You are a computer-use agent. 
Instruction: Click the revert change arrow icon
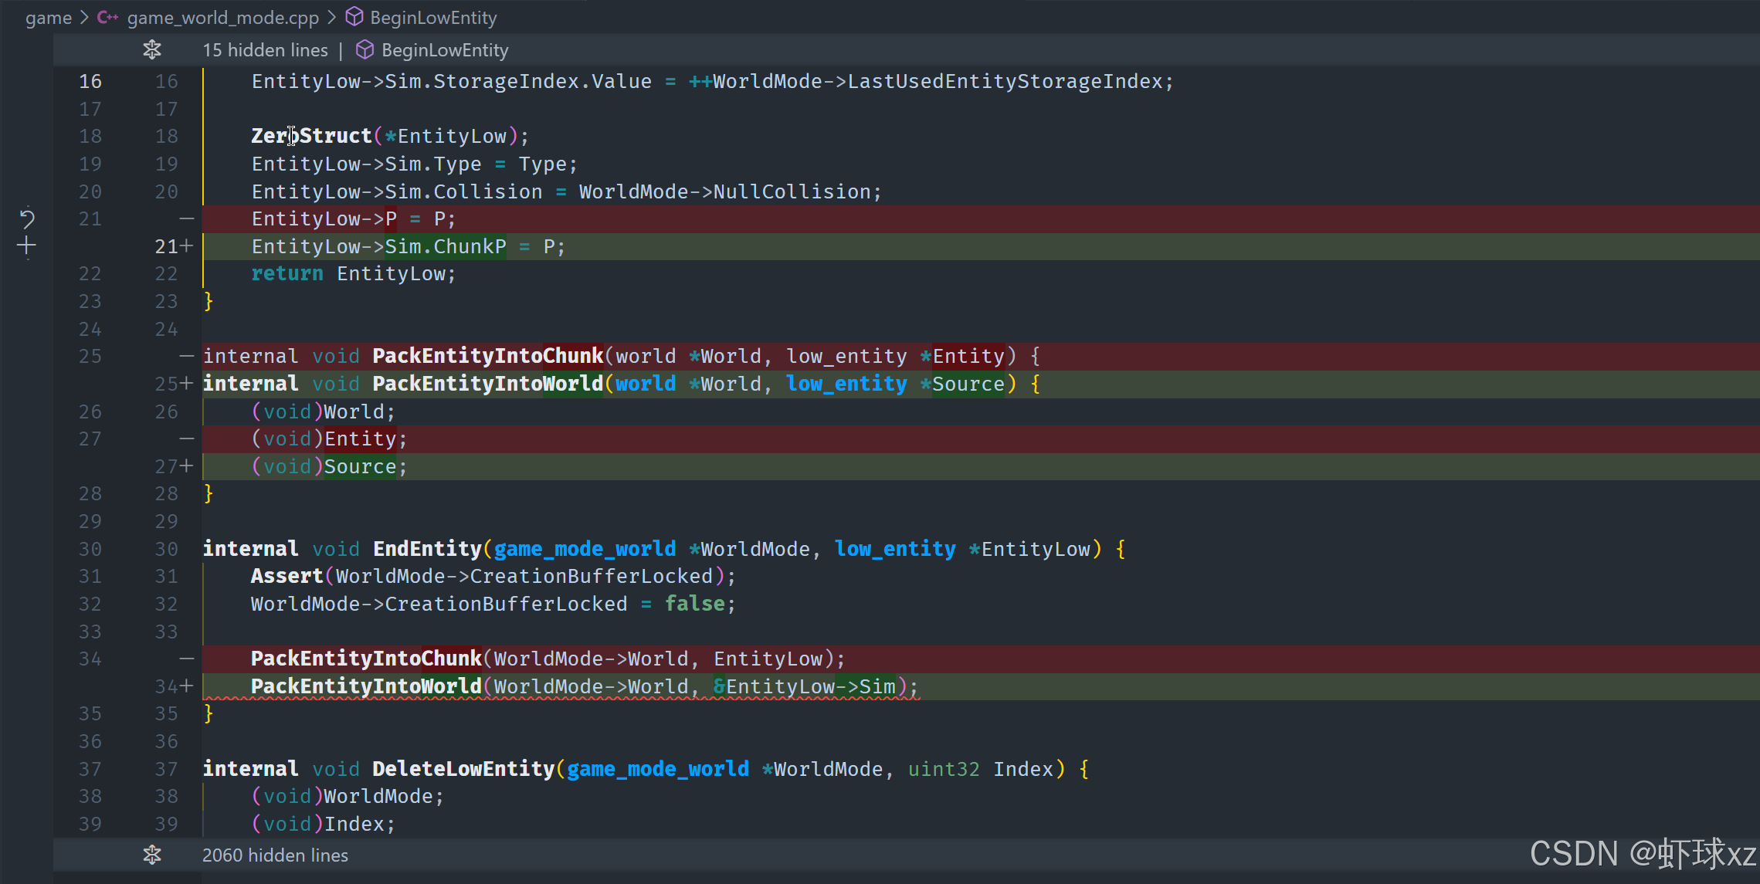(x=27, y=219)
